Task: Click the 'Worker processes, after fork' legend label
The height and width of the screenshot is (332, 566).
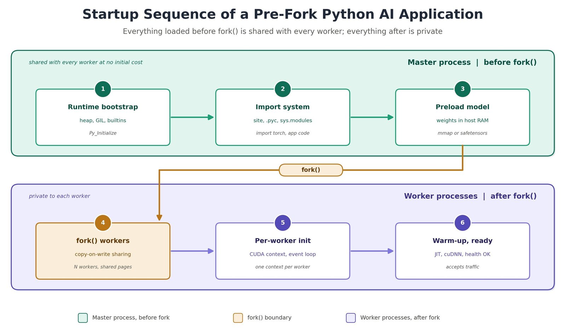Action: pyautogui.click(x=400, y=318)
